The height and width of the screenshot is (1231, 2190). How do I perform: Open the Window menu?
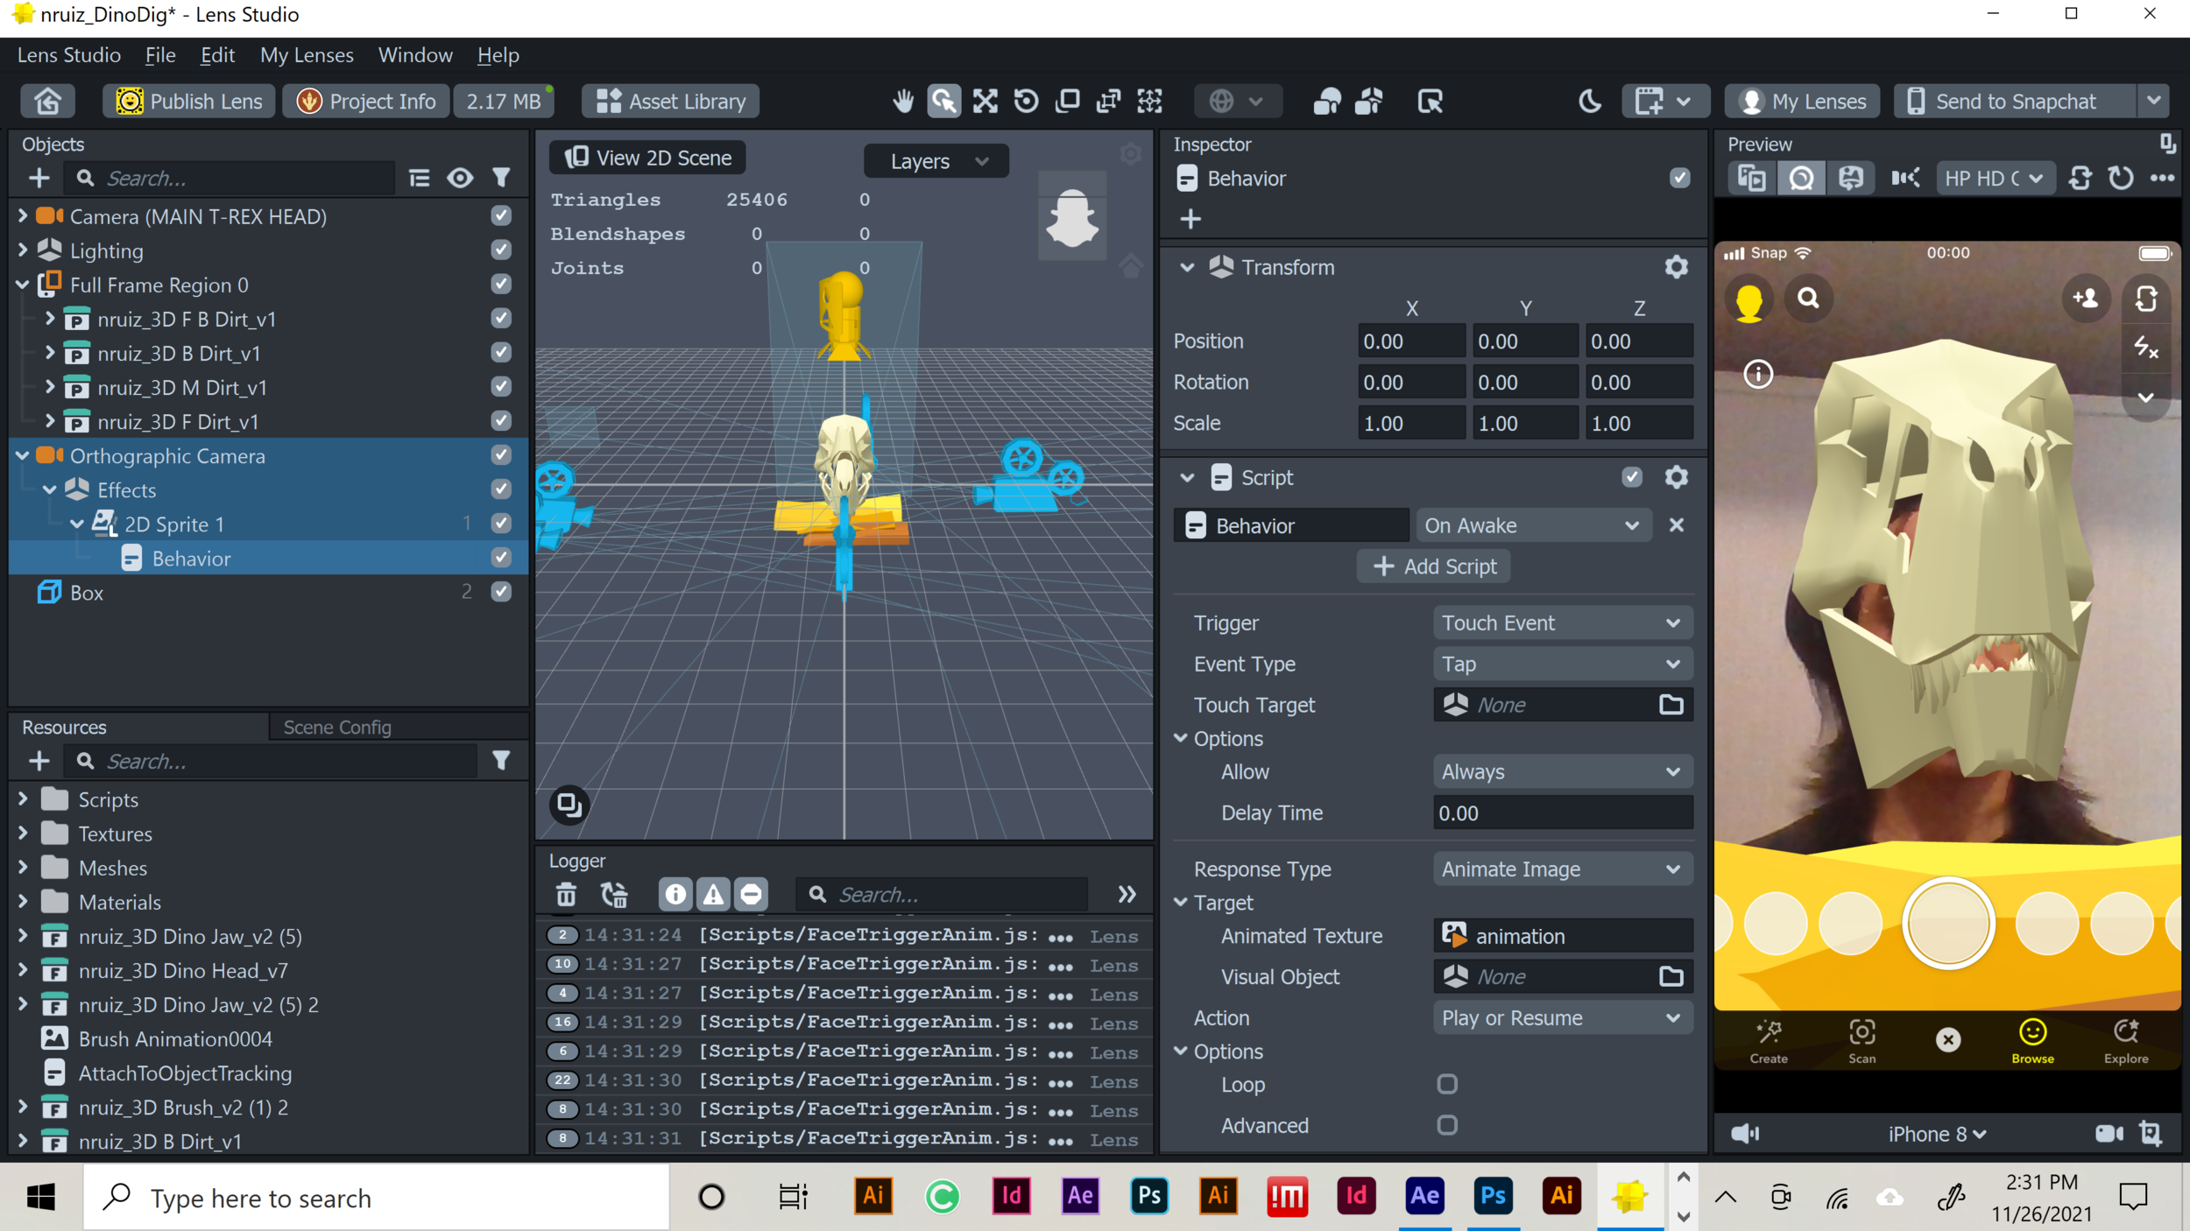point(414,55)
